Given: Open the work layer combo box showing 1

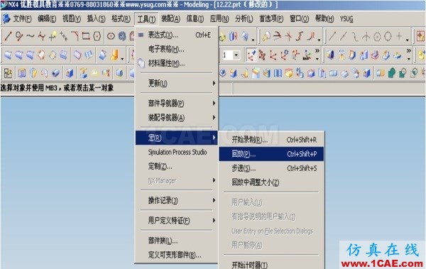Looking at the screenshot, I should click(231, 55).
